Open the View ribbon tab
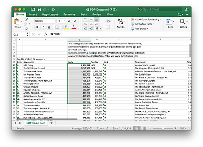Image resolution: width=203 pixels, height=147 pixels. (110, 15)
